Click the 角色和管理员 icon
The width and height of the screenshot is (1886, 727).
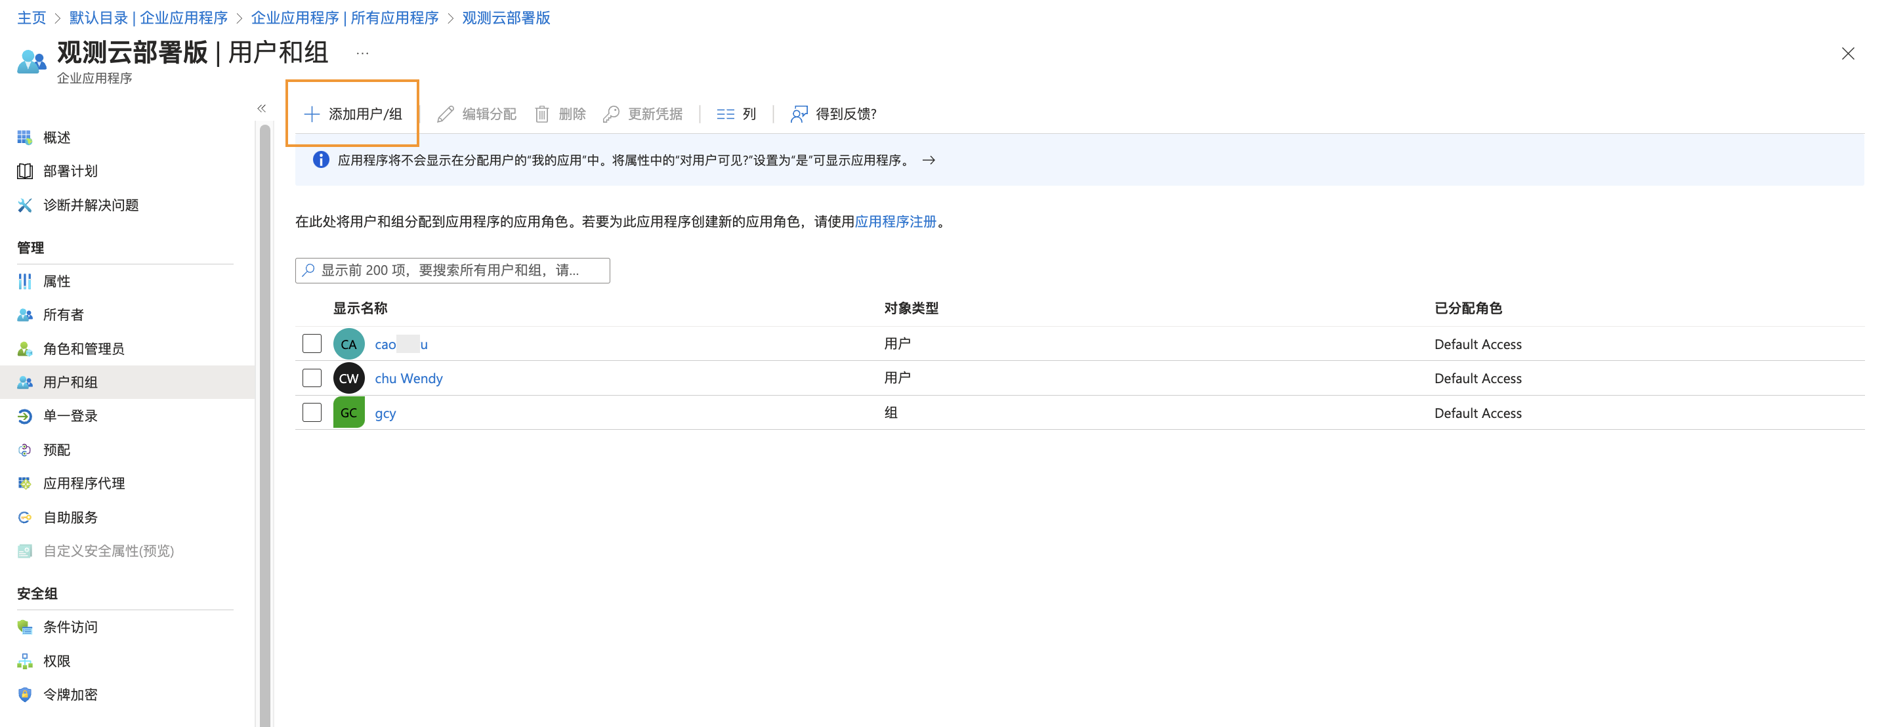25,348
